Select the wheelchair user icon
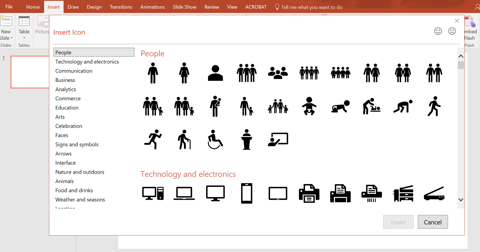480x252 pixels. click(215, 140)
